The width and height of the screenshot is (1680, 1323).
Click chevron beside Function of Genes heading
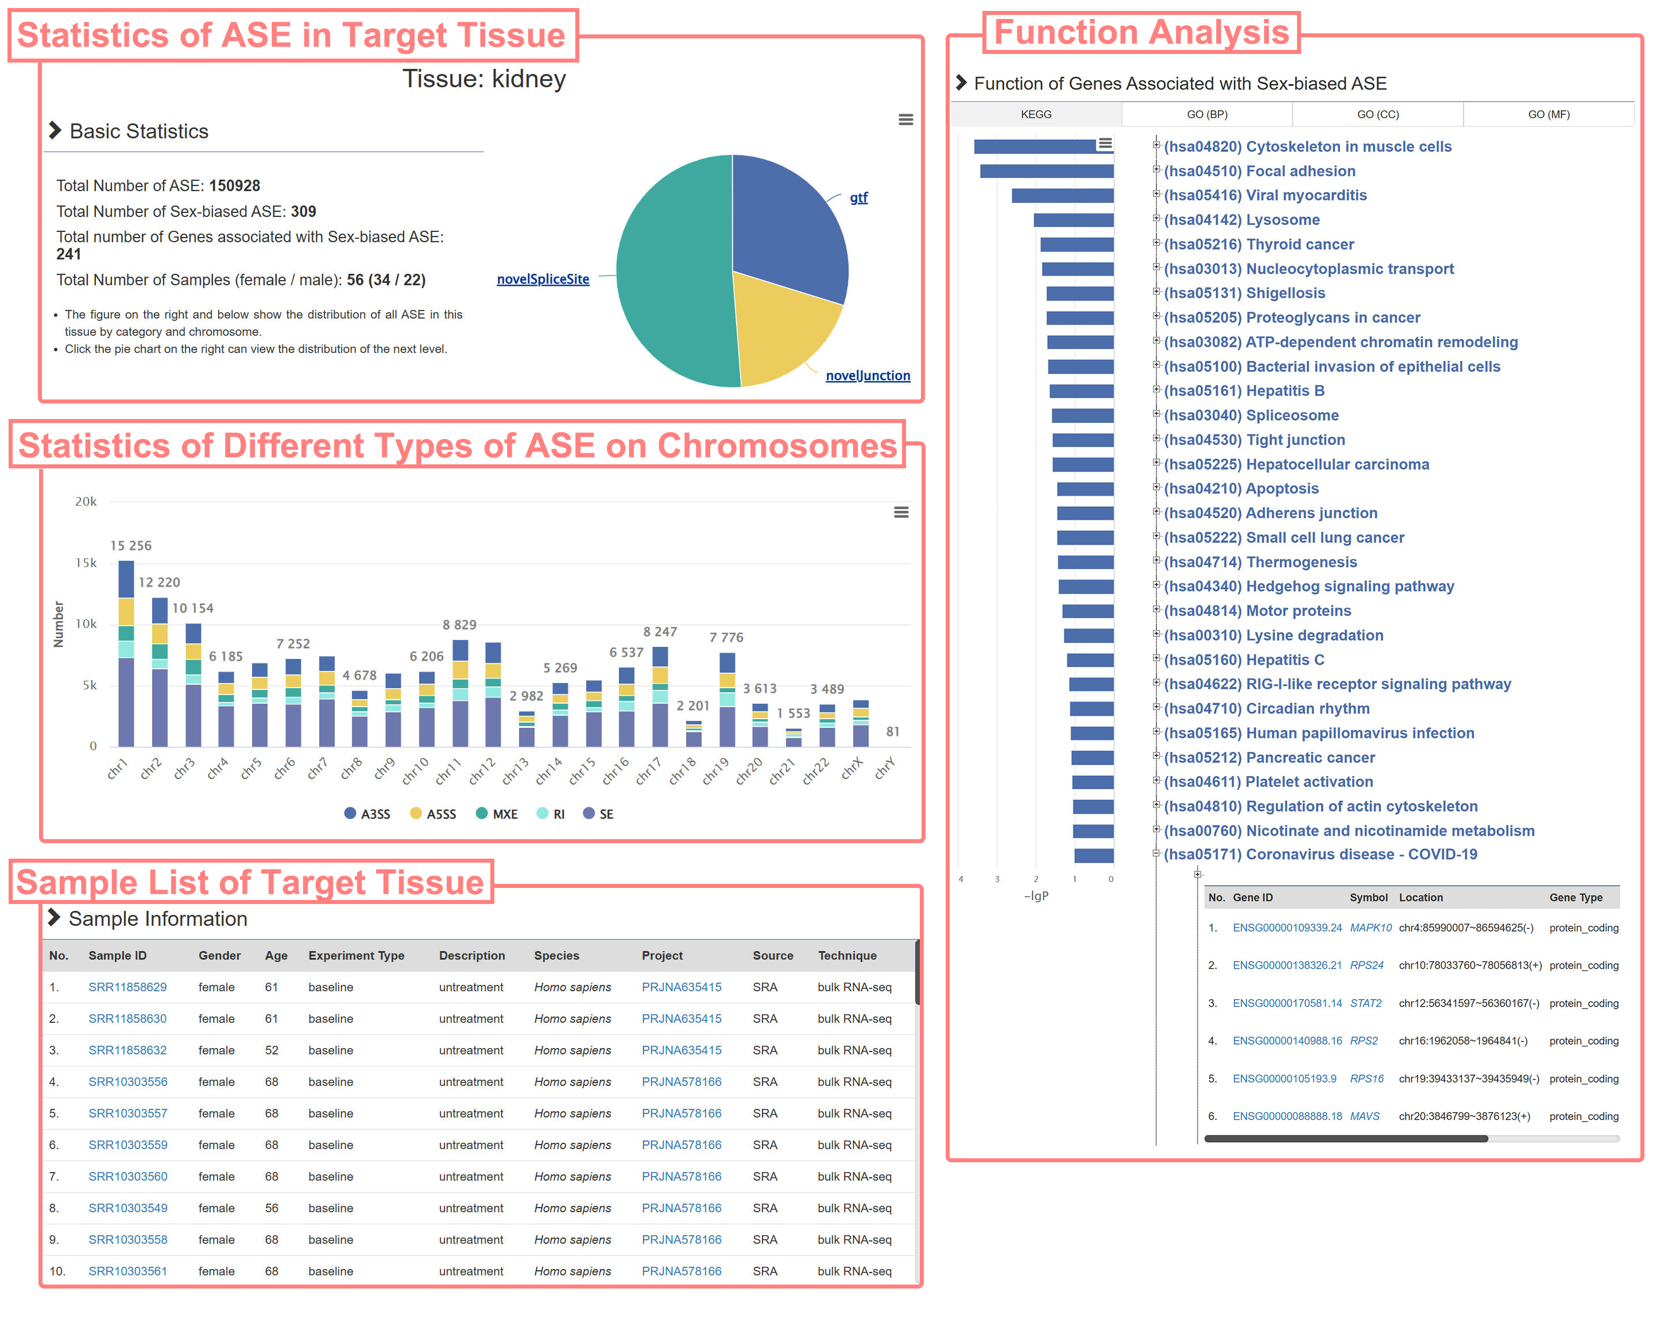pyautogui.click(x=961, y=82)
